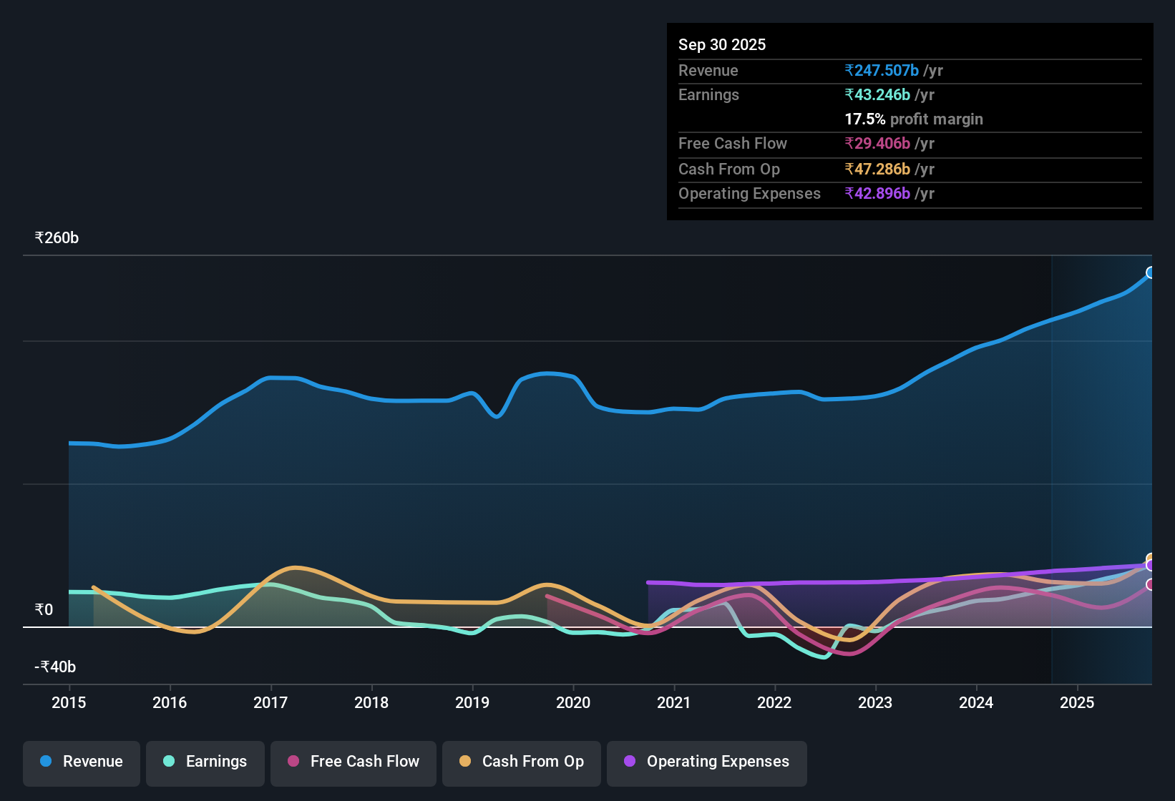Image resolution: width=1175 pixels, height=801 pixels.
Task: Click the ₹47.286b cash from op value
Action: (877, 169)
